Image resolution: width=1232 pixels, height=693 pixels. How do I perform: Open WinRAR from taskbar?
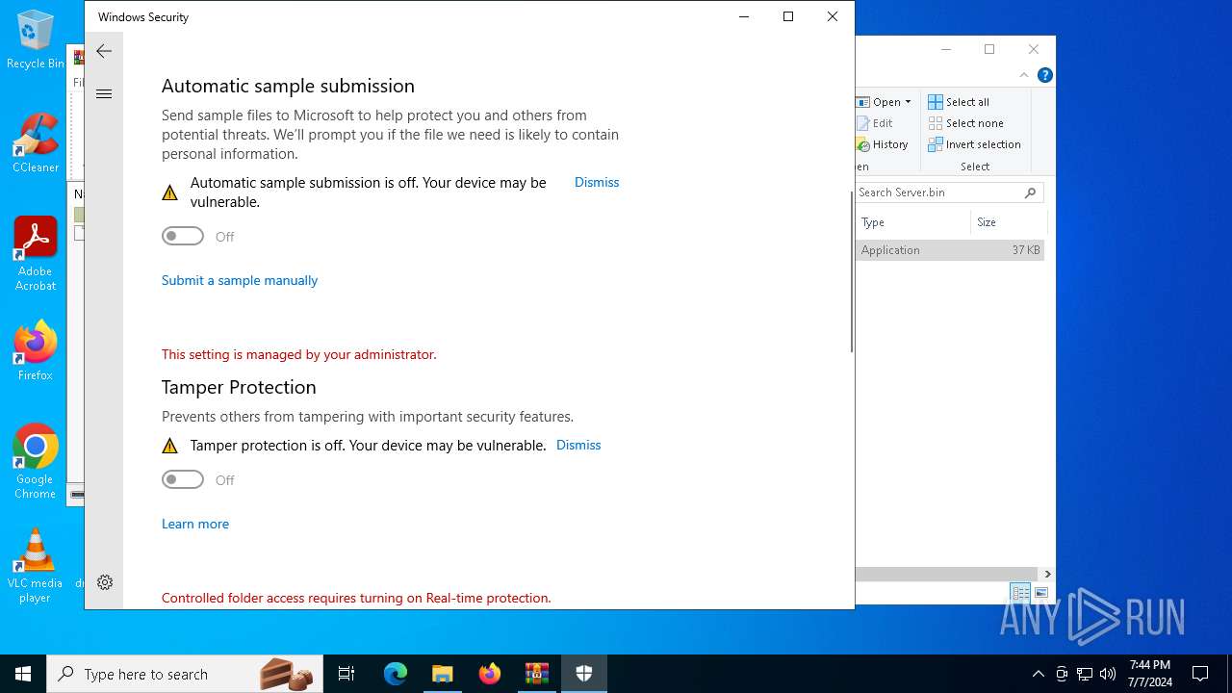[x=537, y=674]
